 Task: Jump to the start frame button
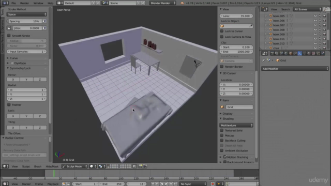(153, 184)
